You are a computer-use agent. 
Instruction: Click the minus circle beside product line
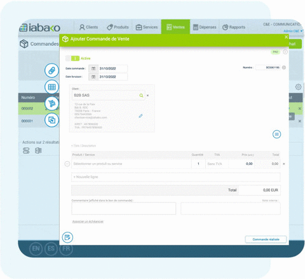point(67,164)
